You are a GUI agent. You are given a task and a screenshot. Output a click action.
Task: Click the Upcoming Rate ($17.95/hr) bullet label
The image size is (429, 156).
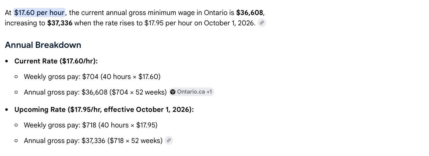click(x=104, y=110)
